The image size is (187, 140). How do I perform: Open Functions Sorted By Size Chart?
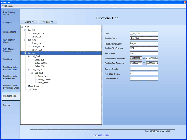tap(11, 78)
